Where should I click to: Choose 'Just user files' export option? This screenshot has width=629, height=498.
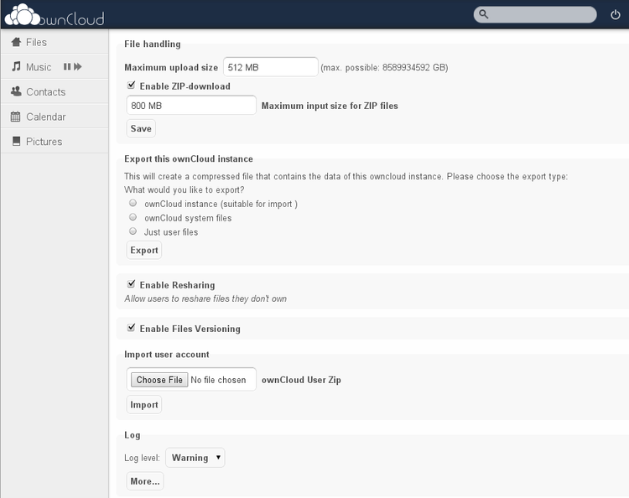133,232
